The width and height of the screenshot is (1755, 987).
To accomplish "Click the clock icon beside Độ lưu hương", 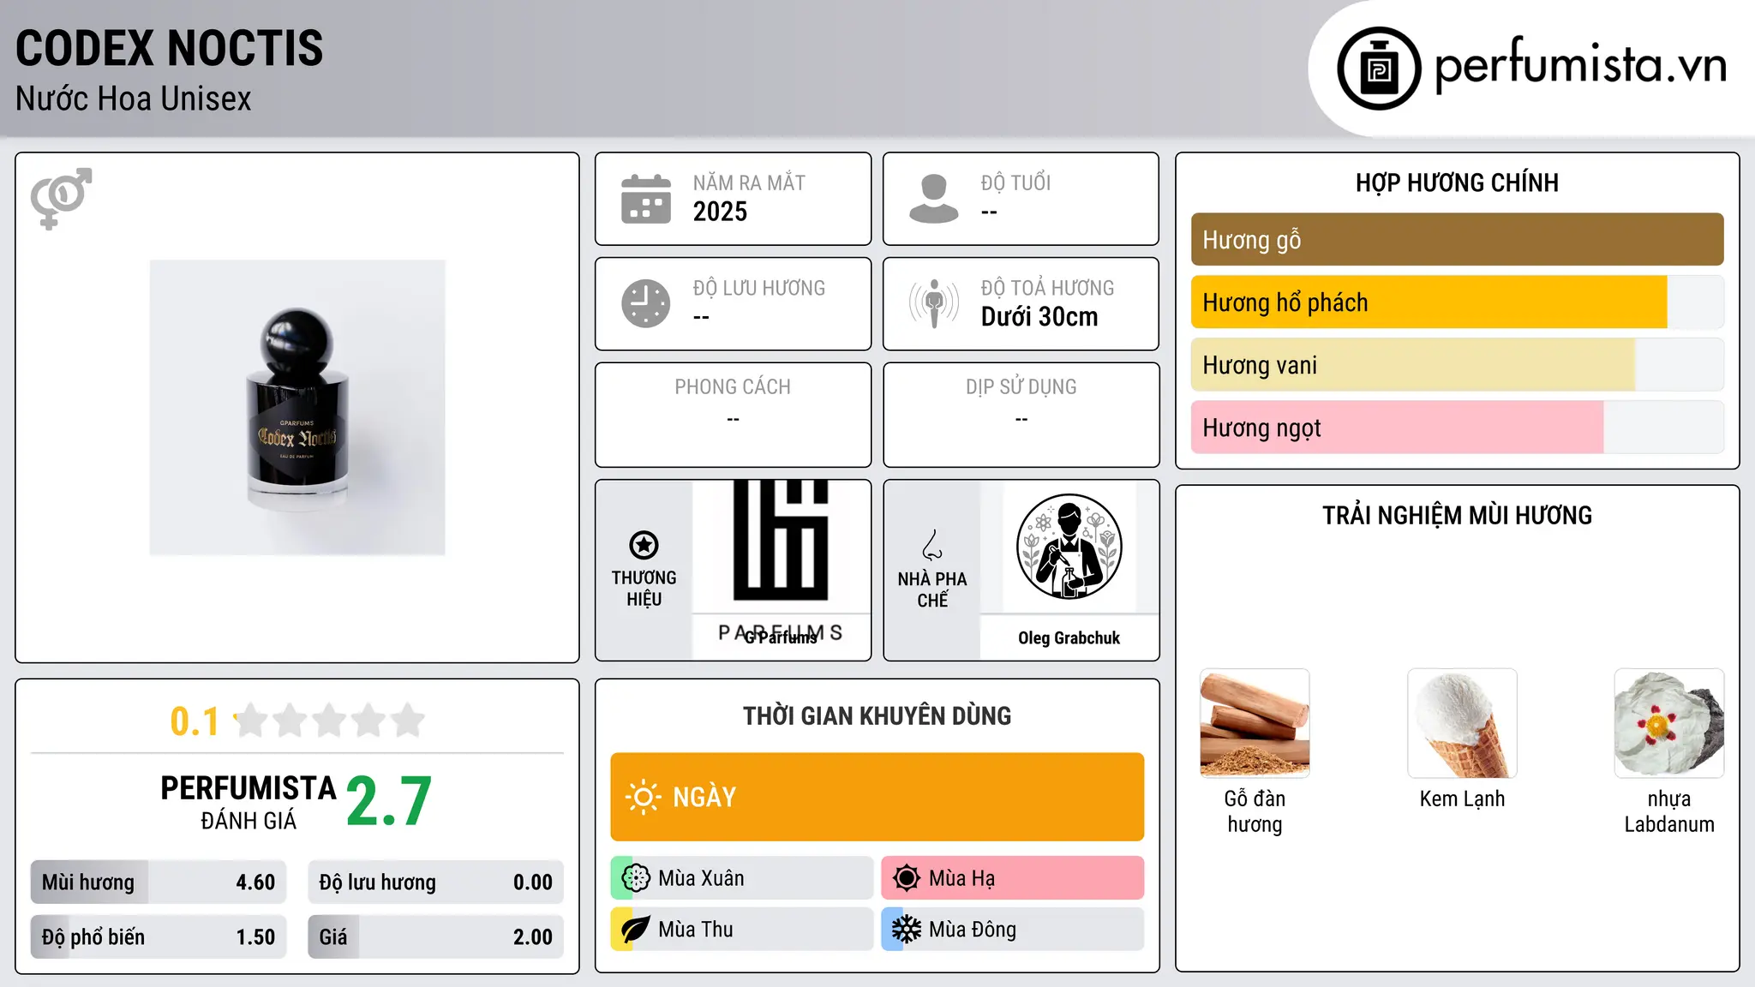I will point(646,303).
